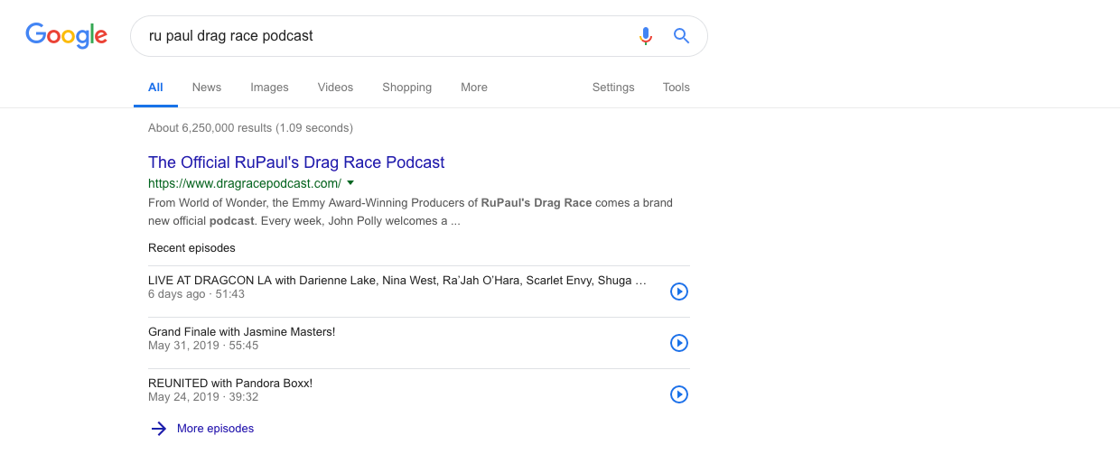Click the magnifying glass search button
This screenshot has height=463, width=1120.
681,36
